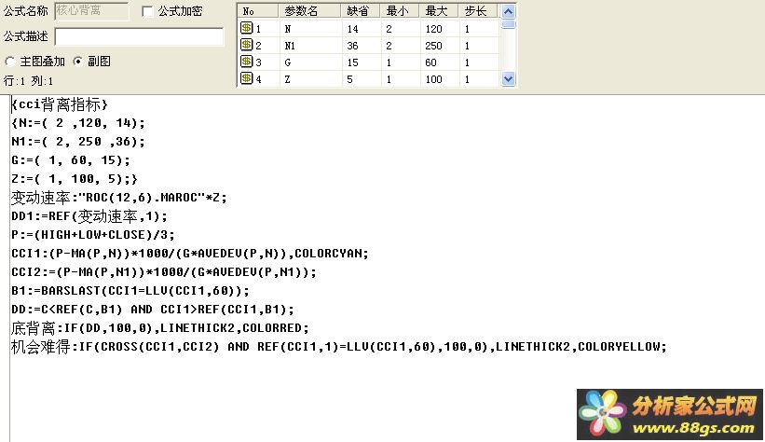This screenshot has width=765, height=442.
Task: Click parameter list scroll down arrow
Action: [x=508, y=78]
